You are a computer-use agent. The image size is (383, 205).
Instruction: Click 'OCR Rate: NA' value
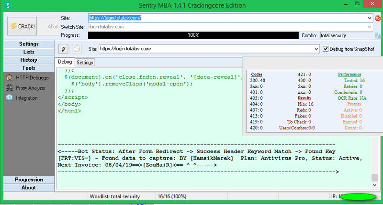(352, 98)
